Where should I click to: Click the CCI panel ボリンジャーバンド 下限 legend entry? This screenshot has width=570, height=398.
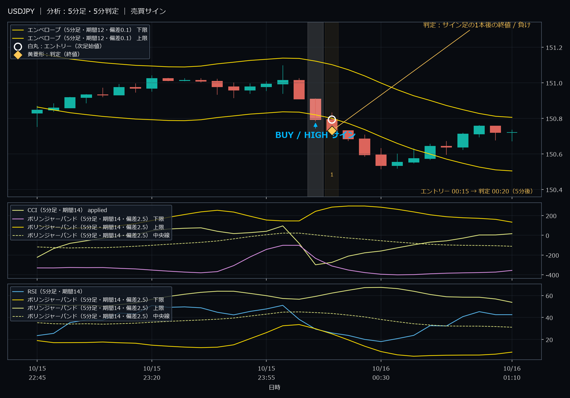pyautogui.click(x=88, y=219)
